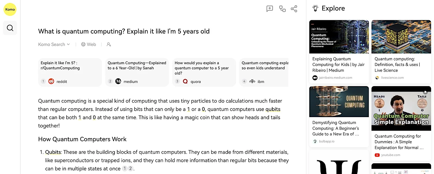Screen dimensions: 434x174
Task: Expand the Komo Search mode dropdown
Action: pos(54,45)
